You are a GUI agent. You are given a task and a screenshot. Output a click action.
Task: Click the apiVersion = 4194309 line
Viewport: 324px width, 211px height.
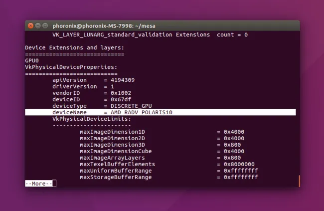click(x=93, y=80)
